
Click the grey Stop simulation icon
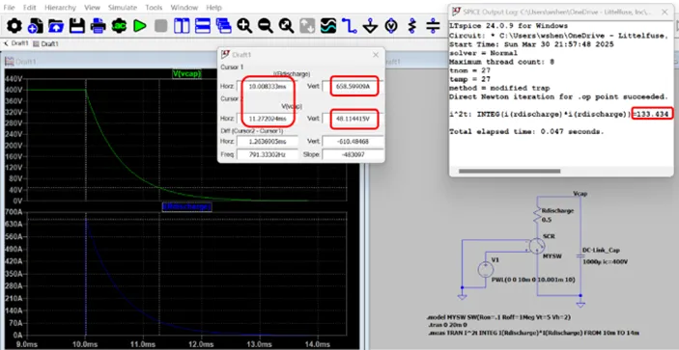click(160, 26)
